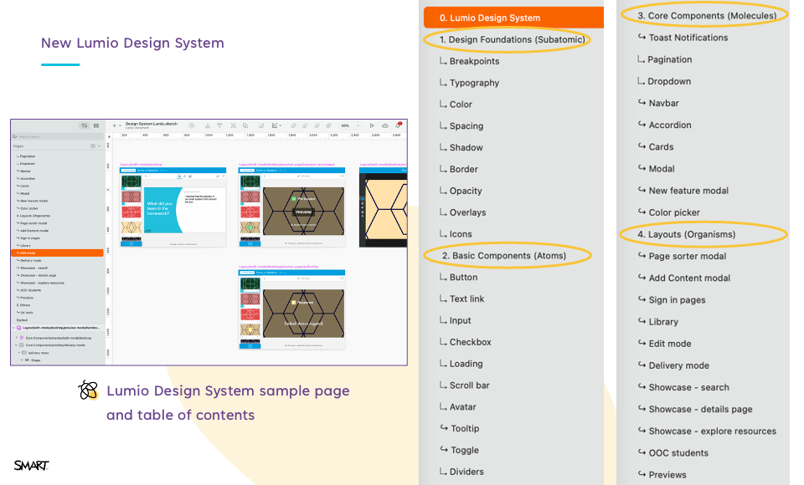The width and height of the screenshot is (804, 485).
Task: Click '1. Design Foundations (Subatomic)' heading
Action: [x=512, y=39]
